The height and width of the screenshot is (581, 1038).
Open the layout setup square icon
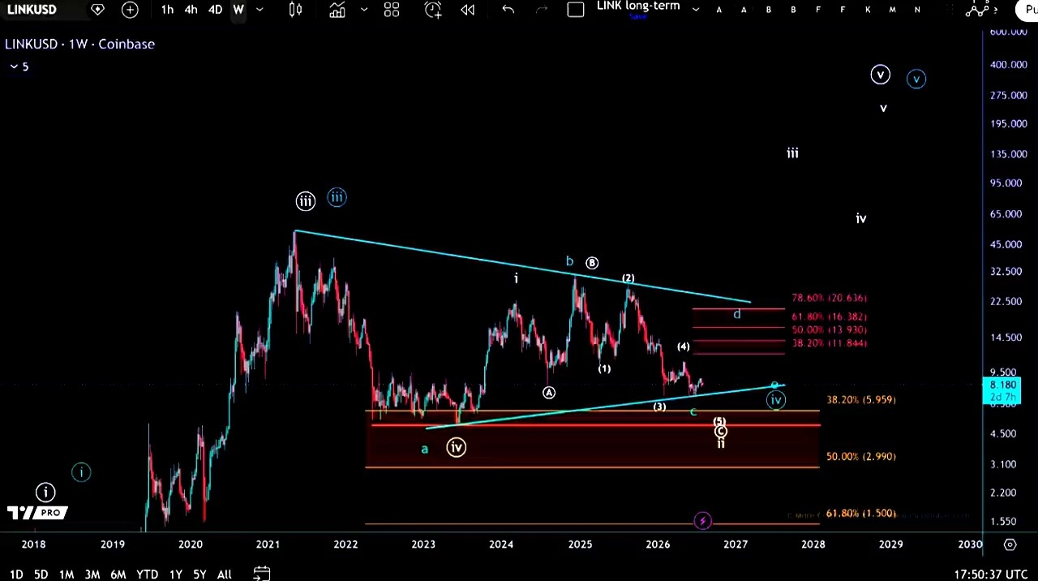tap(576, 10)
